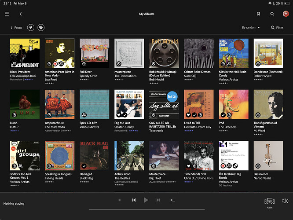Click the magnifier badge on Bass Room cover
The height and width of the screenshot is (220, 293).
coord(258,166)
